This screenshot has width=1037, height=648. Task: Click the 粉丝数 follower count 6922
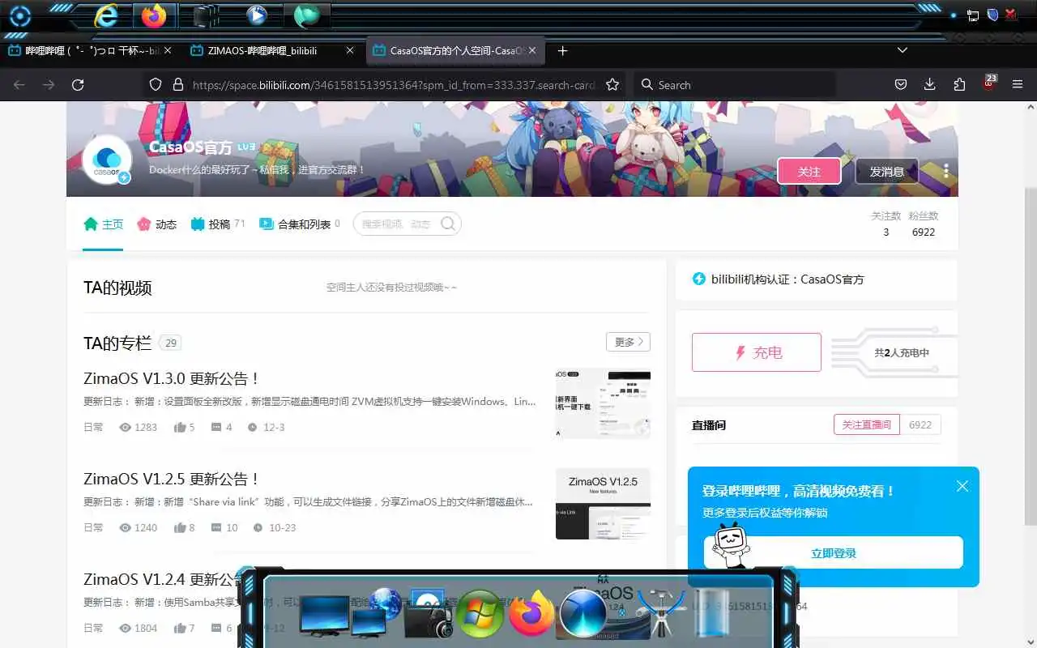[x=923, y=232]
